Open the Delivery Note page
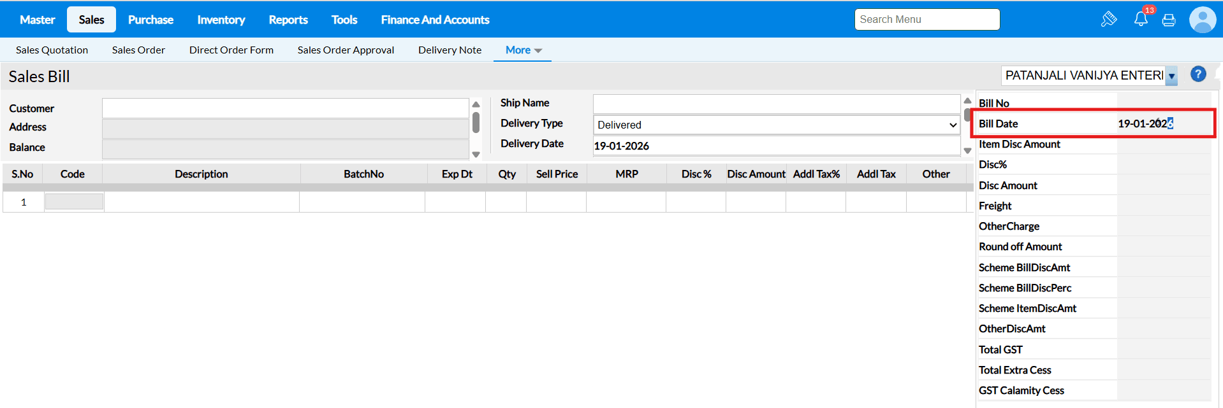Image resolution: width=1223 pixels, height=408 pixels. coord(450,50)
